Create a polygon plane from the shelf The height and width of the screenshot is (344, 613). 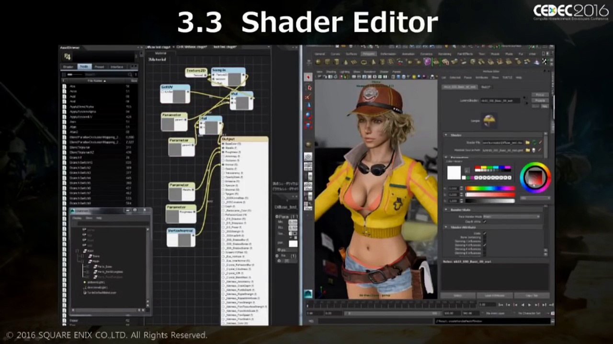354,62
